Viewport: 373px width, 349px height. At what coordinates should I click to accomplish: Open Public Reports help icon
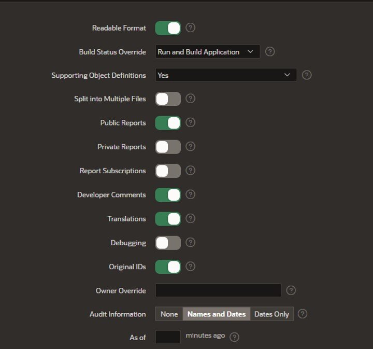click(190, 122)
